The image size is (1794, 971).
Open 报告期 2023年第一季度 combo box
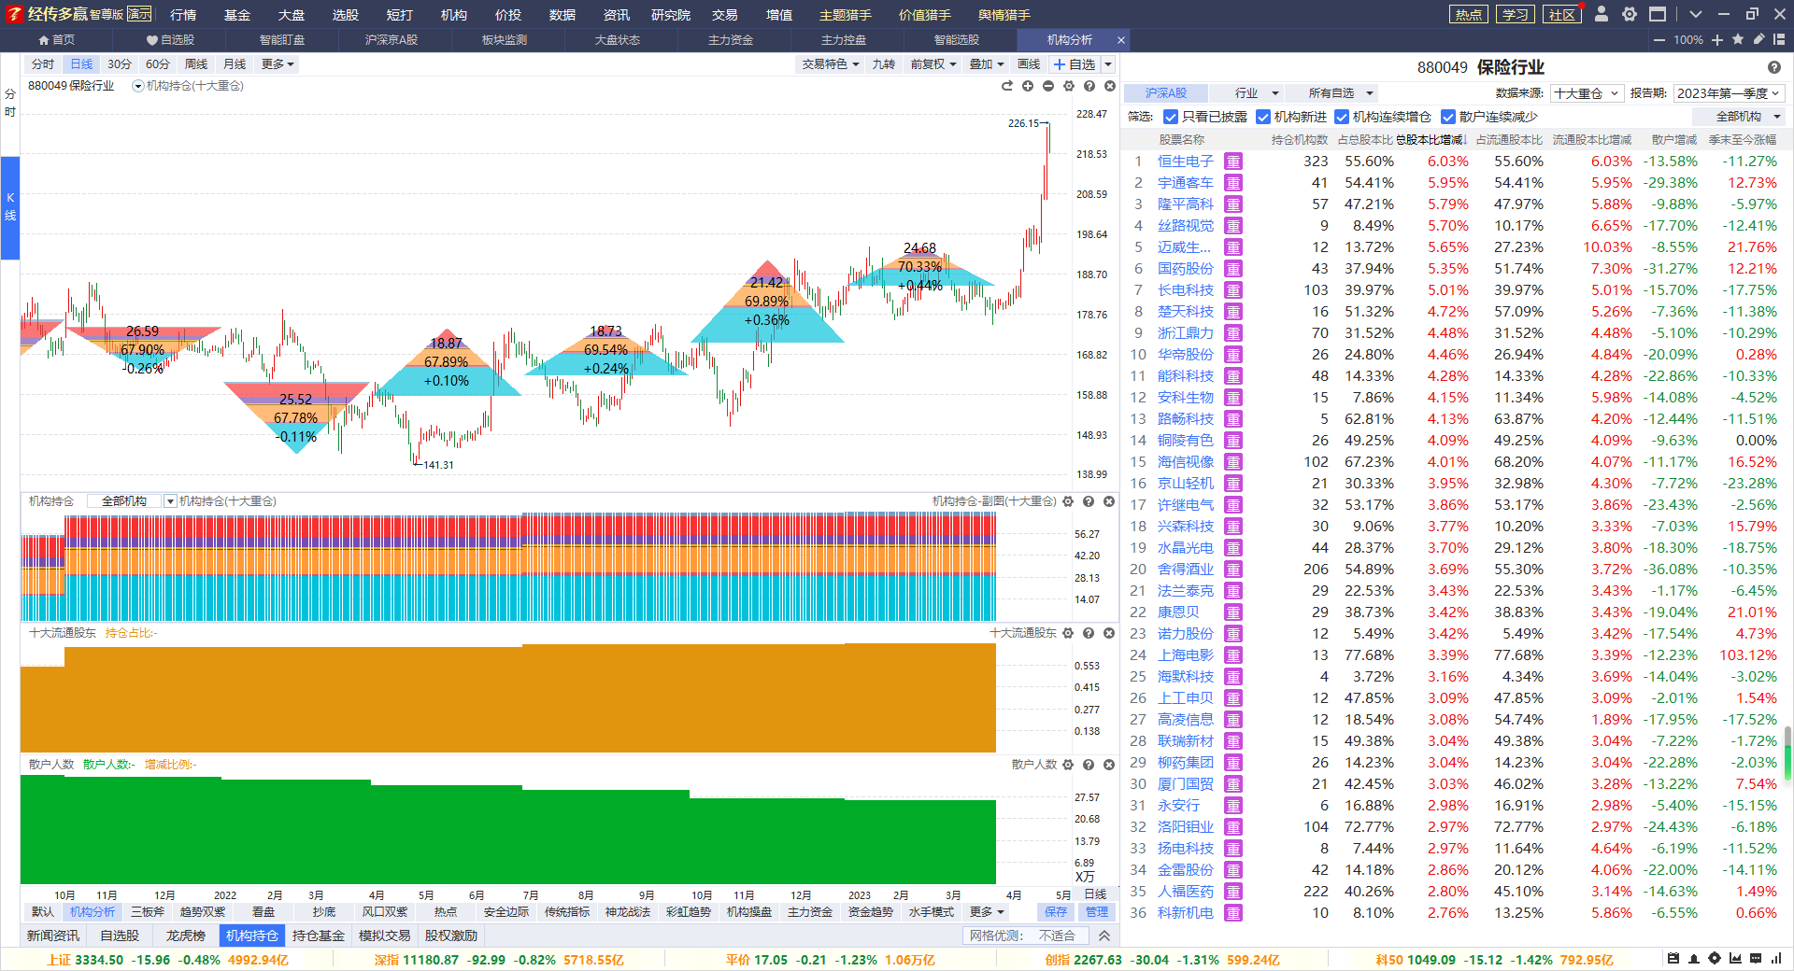click(x=1730, y=93)
